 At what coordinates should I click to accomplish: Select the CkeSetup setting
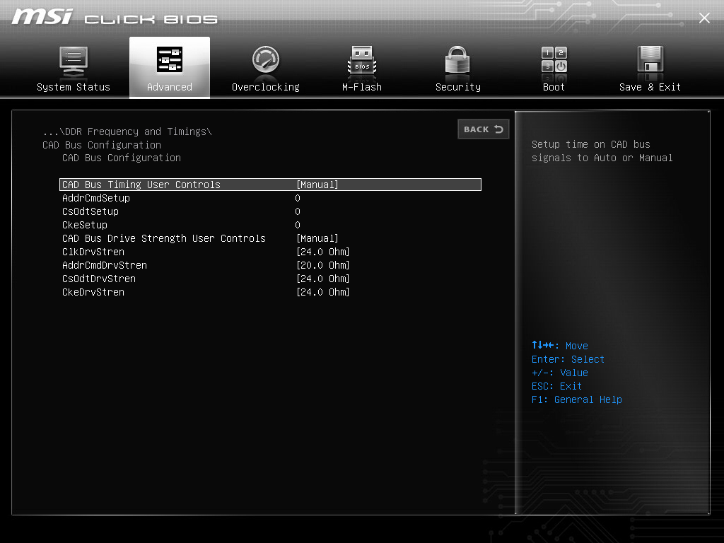point(85,225)
